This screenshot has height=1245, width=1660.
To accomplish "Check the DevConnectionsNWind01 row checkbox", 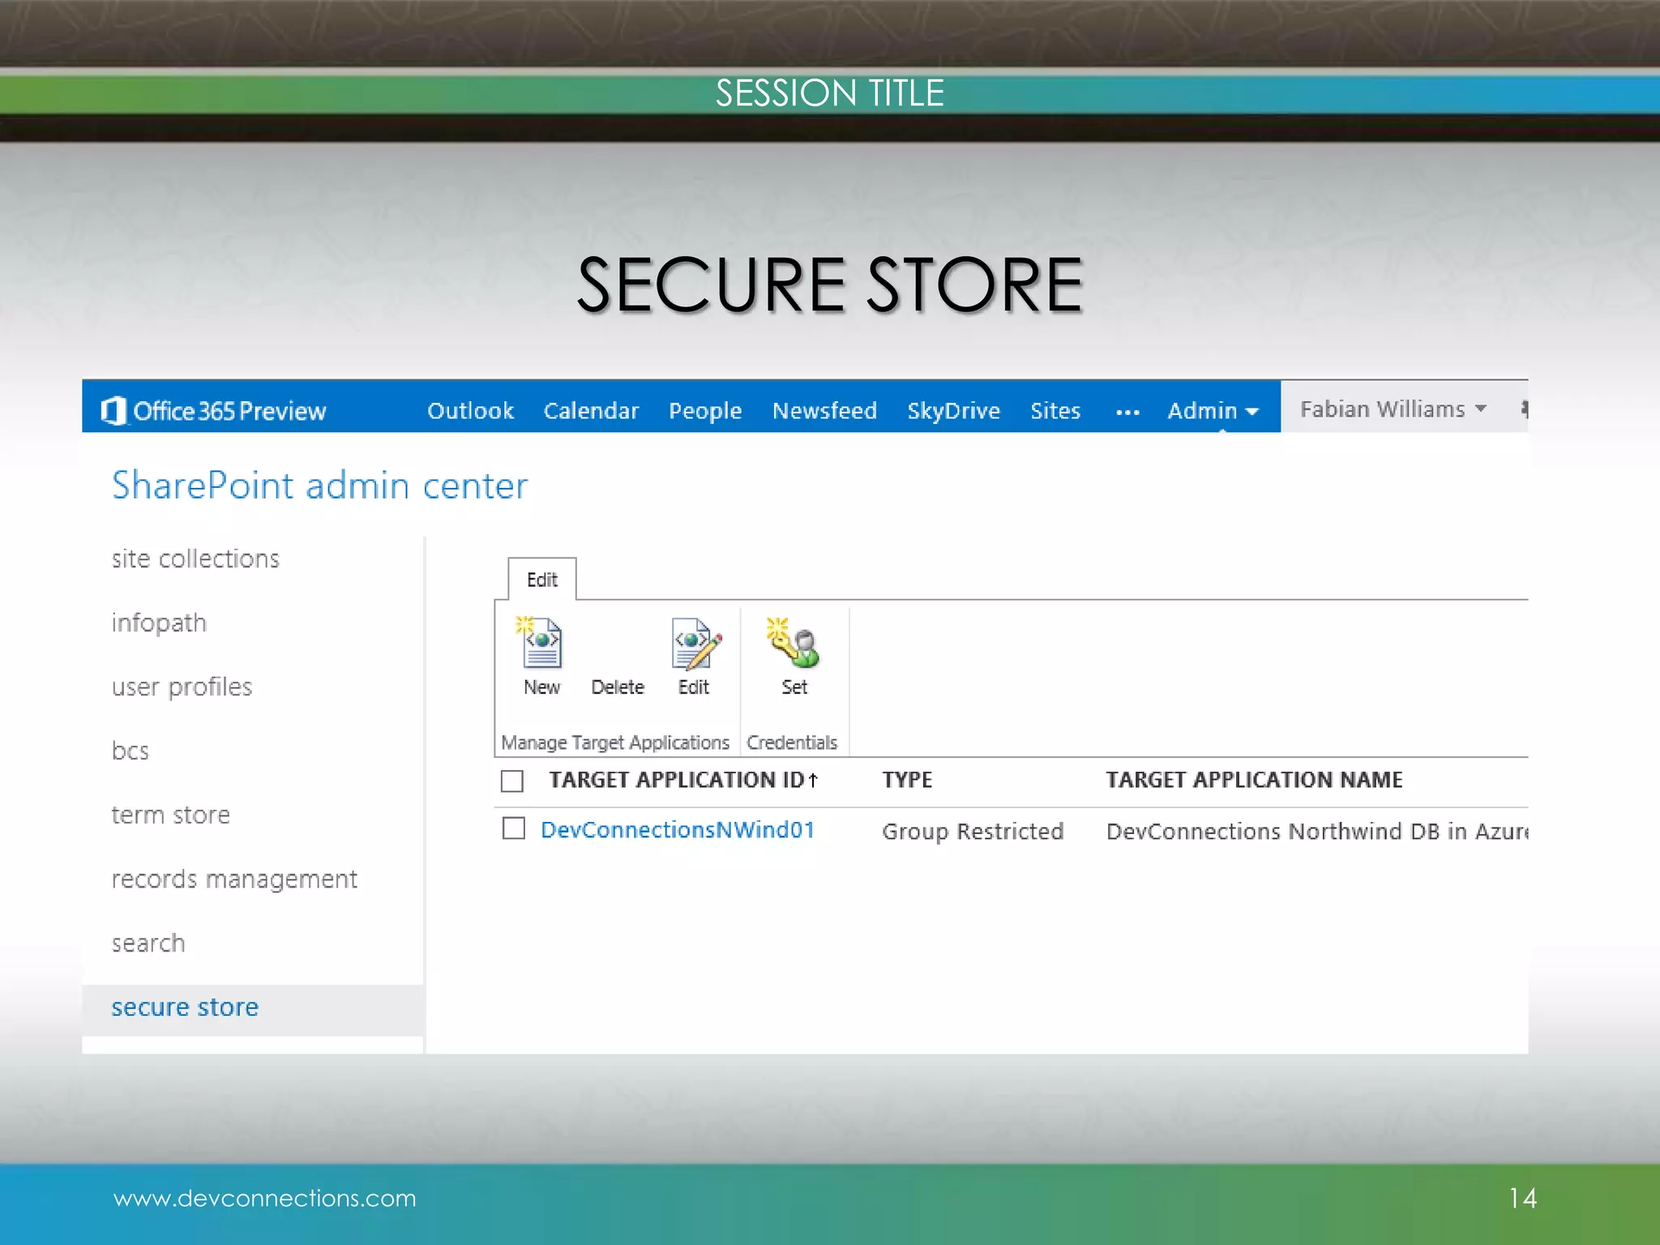I will pyautogui.click(x=514, y=828).
